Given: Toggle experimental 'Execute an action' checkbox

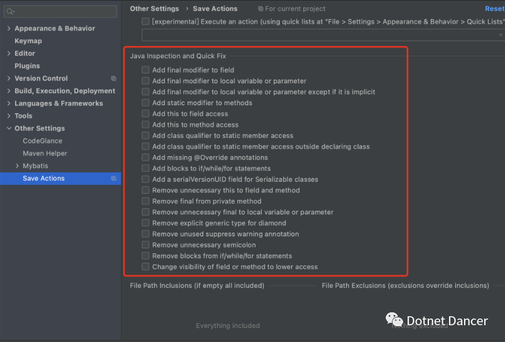Looking at the screenshot, I should click(x=146, y=21).
